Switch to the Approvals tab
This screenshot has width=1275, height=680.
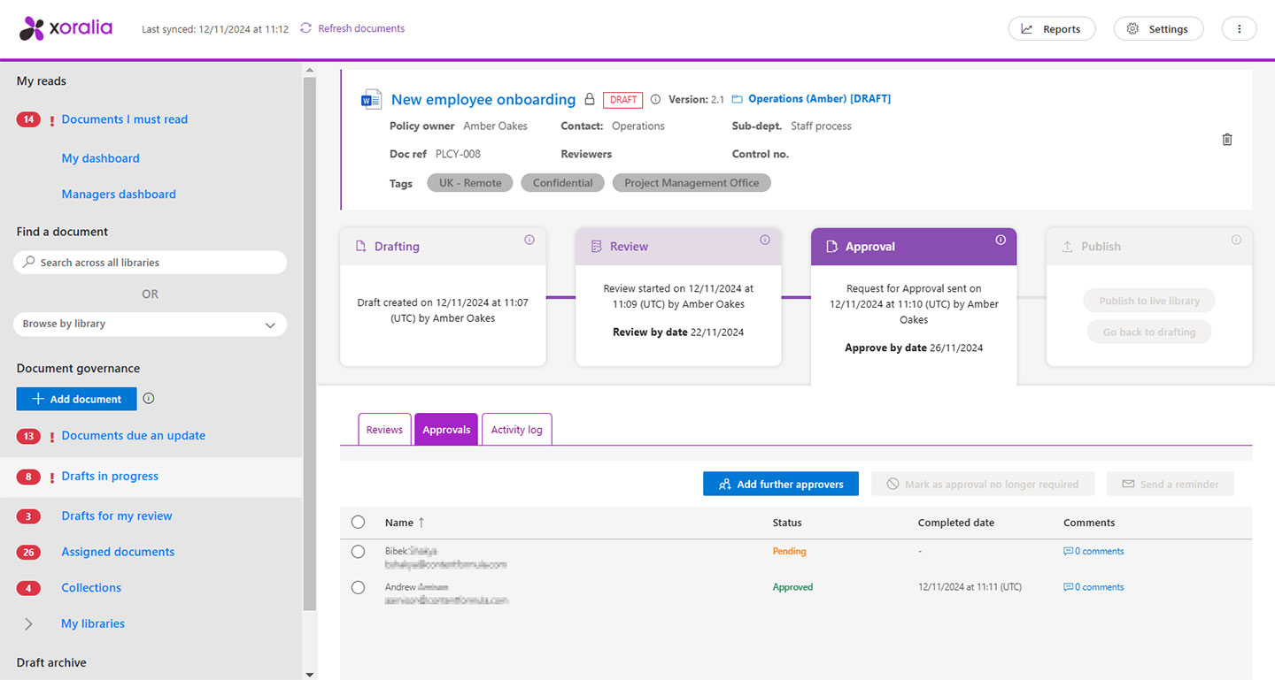tap(446, 430)
